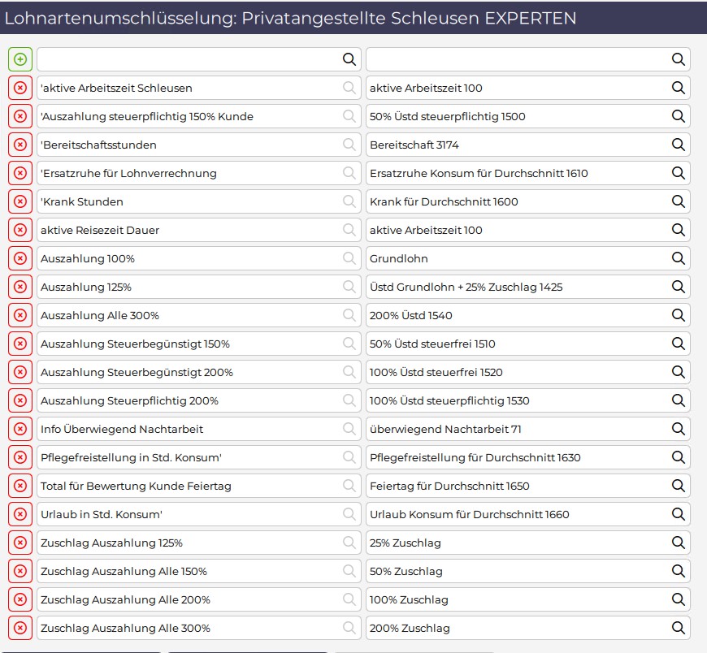Click 'Total für Bewertung Kunde Feiertag' text

[x=136, y=486]
